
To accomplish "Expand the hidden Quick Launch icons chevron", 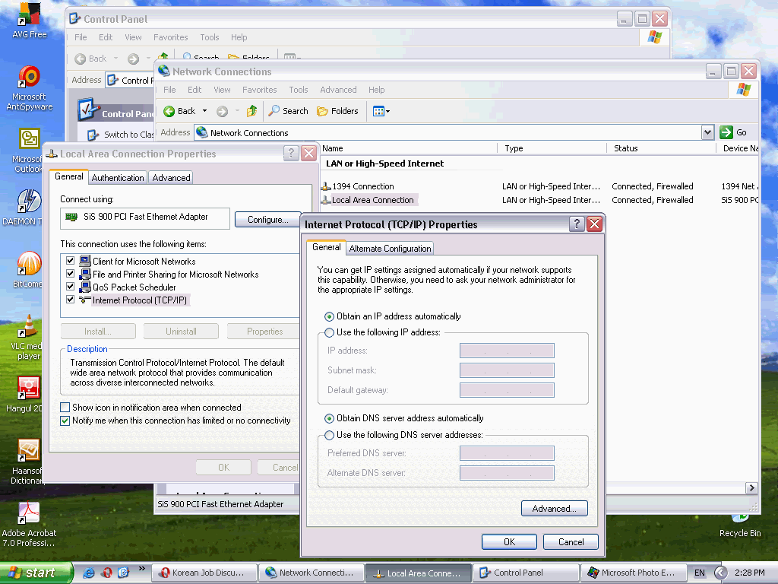I will coord(141,568).
